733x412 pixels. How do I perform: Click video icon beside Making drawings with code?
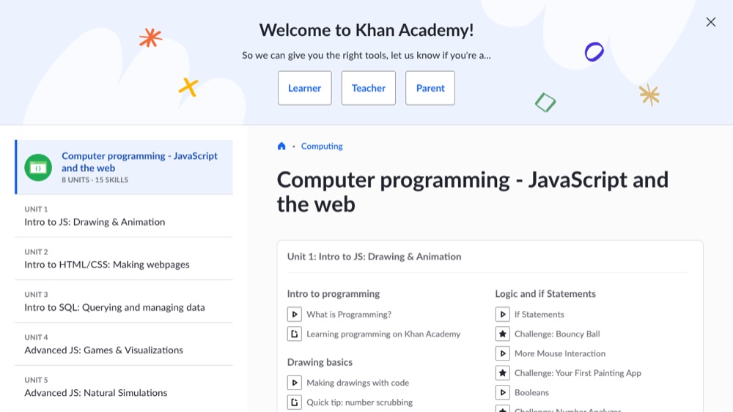pos(295,383)
